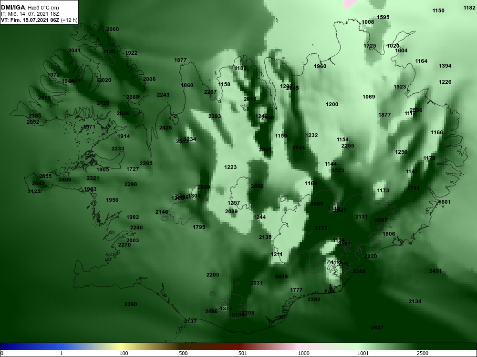
Task: Click value 2298
Action: tap(131, 184)
